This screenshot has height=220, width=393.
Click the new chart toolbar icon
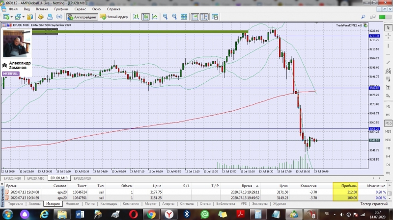click(x=6, y=17)
